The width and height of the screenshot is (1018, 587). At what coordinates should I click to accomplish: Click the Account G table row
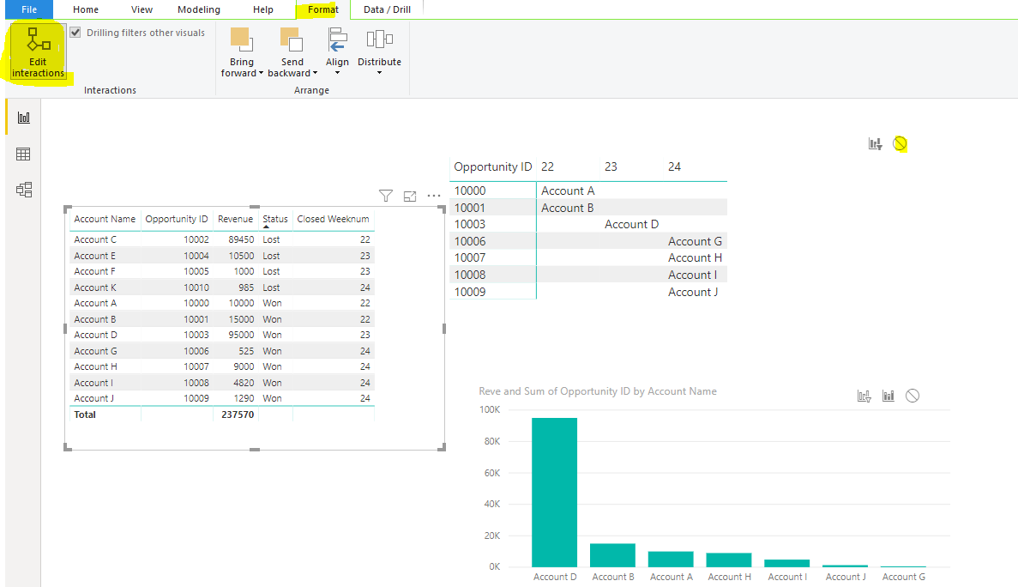(222, 351)
